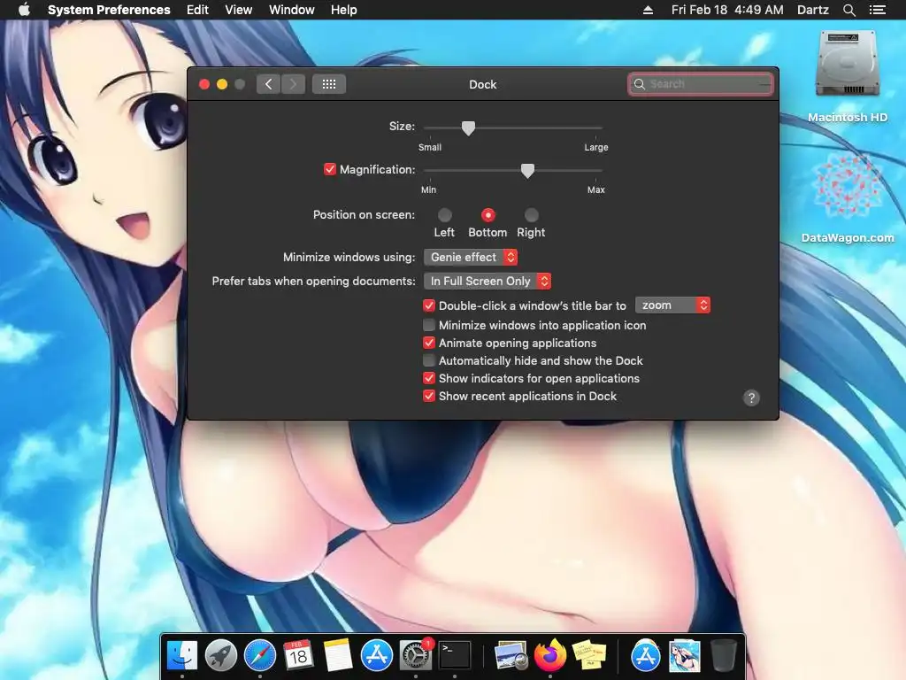Open Calendar icon showing Feb 18
Viewport: 906px width, 680px height.
click(x=298, y=656)
